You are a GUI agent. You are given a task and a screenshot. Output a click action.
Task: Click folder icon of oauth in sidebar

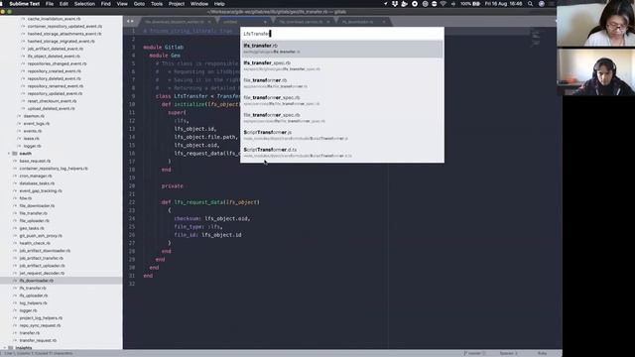point(15,154)
